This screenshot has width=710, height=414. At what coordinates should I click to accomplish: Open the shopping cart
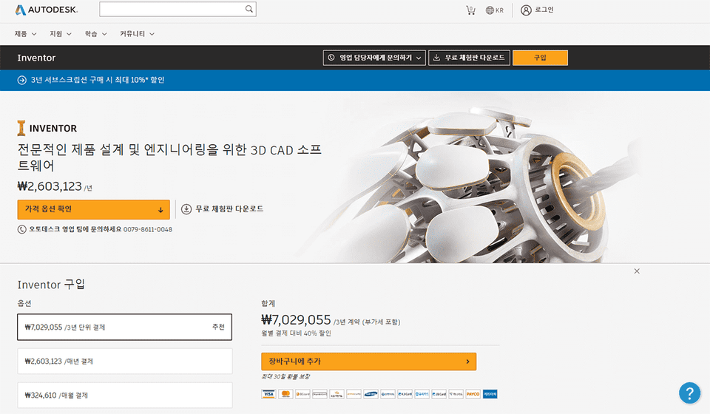470,10
